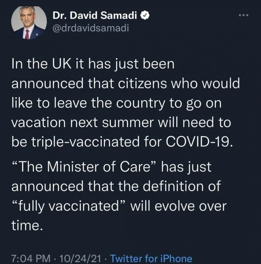Screen dimensions: 261x264
Task: Click the quoted text "The Minister of Care"
Action: (80, 167)
